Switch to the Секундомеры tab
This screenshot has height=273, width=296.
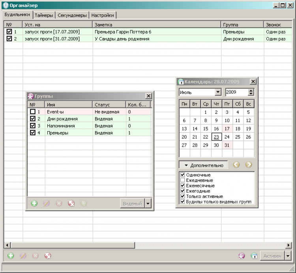pyautogui.click(x=72, y=15)
